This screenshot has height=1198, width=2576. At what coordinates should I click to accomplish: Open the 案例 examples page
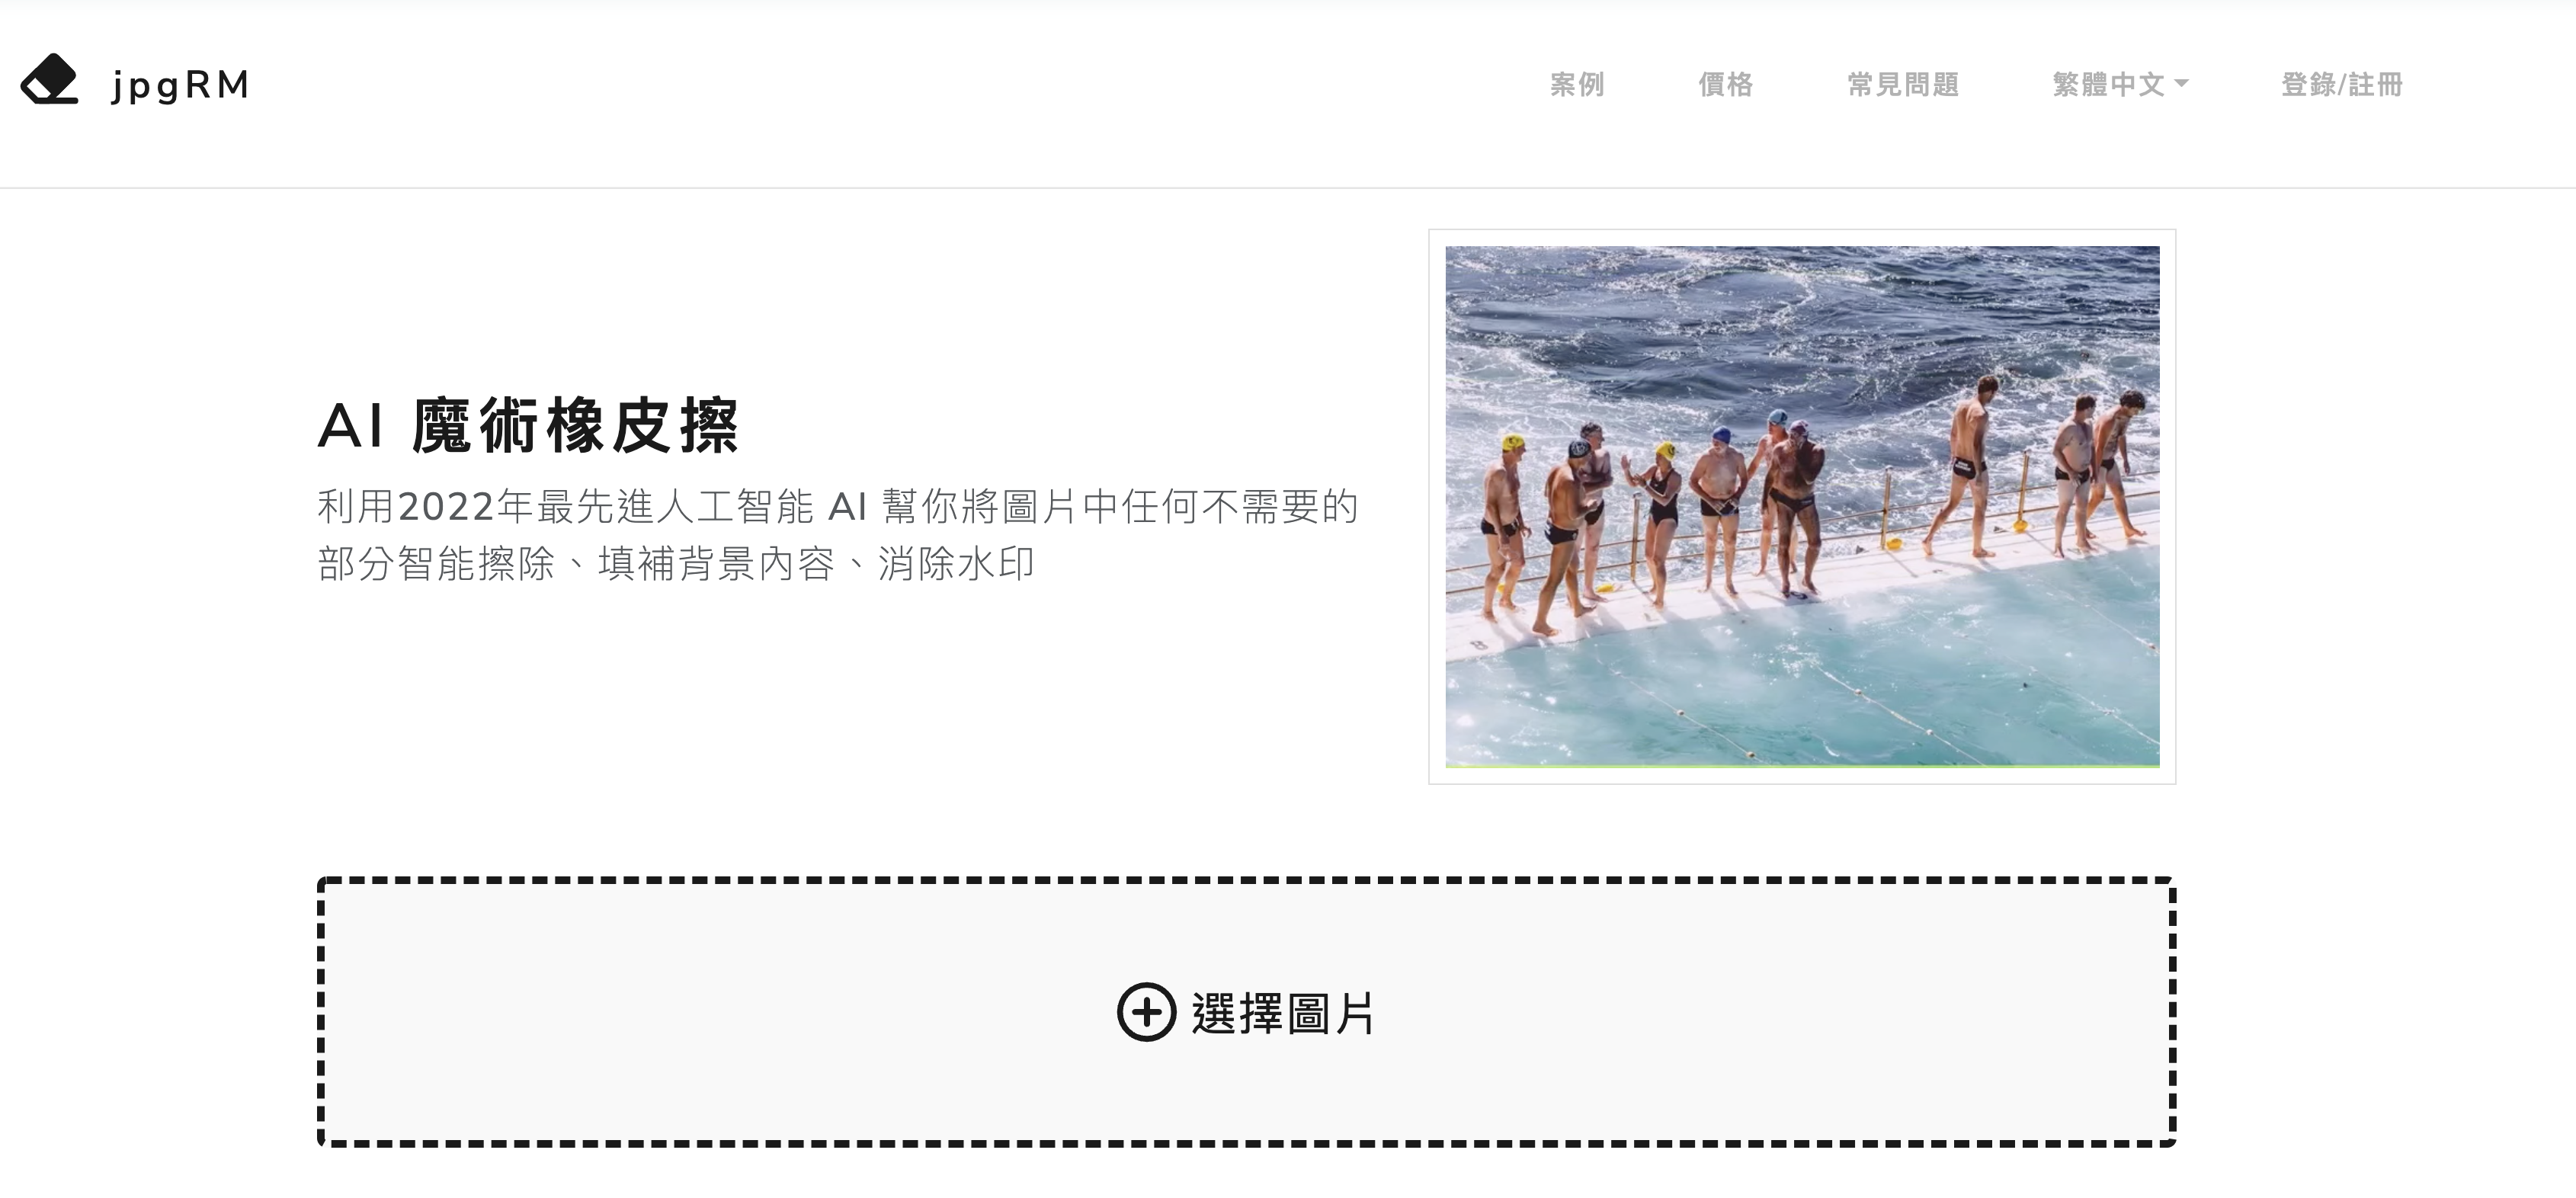1577,84
